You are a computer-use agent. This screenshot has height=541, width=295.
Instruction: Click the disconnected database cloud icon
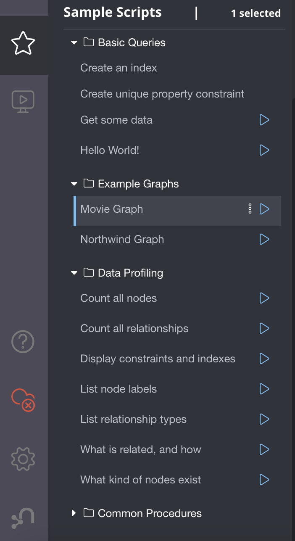(x=23, y=400)
